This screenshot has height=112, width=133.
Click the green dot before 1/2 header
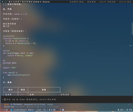click(2, 2)
